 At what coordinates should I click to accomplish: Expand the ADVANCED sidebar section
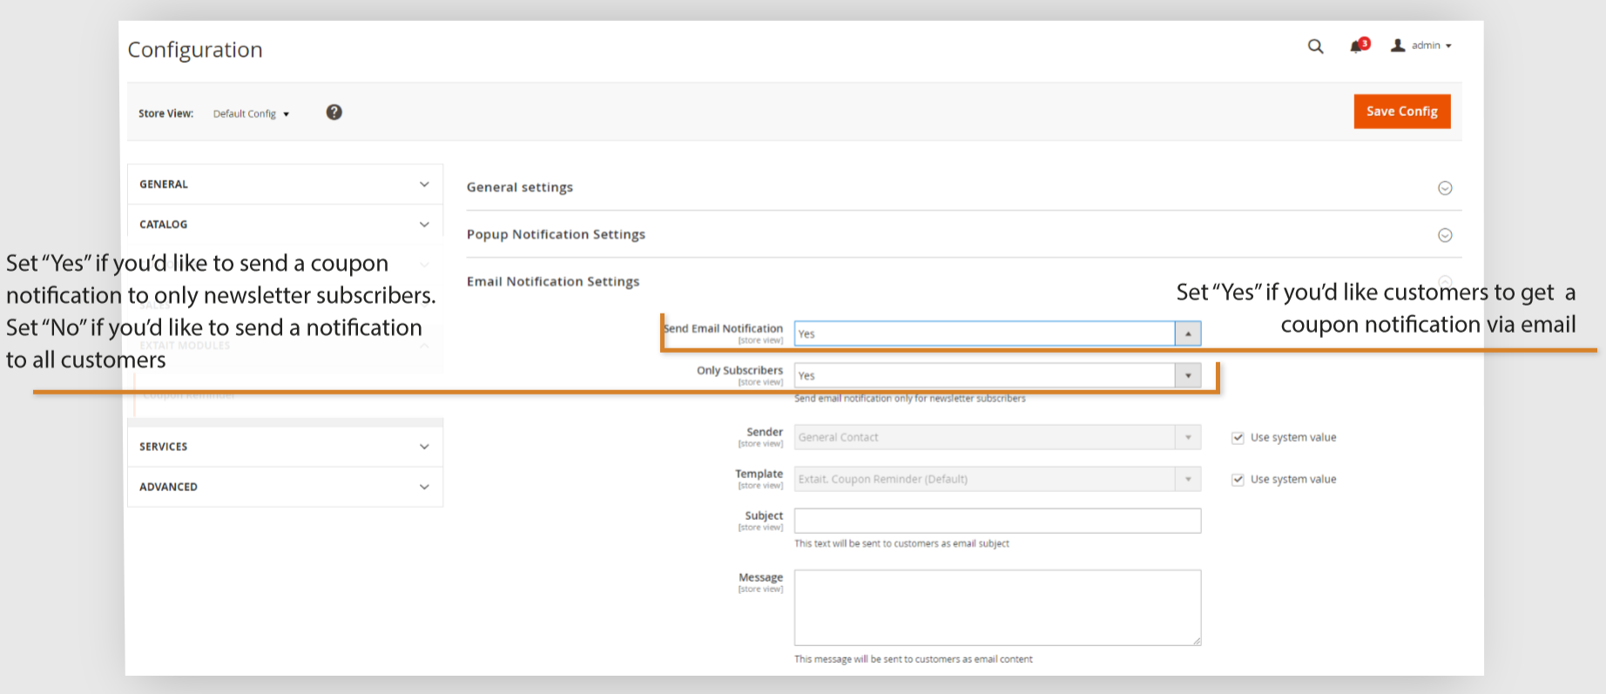(285, 487)
